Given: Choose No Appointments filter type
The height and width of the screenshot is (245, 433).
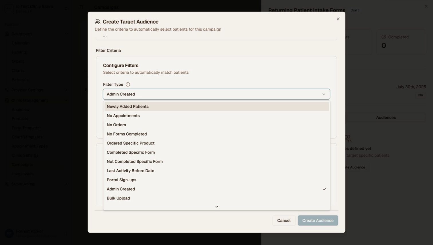Looking at the screenshot, I should point(216,116).
